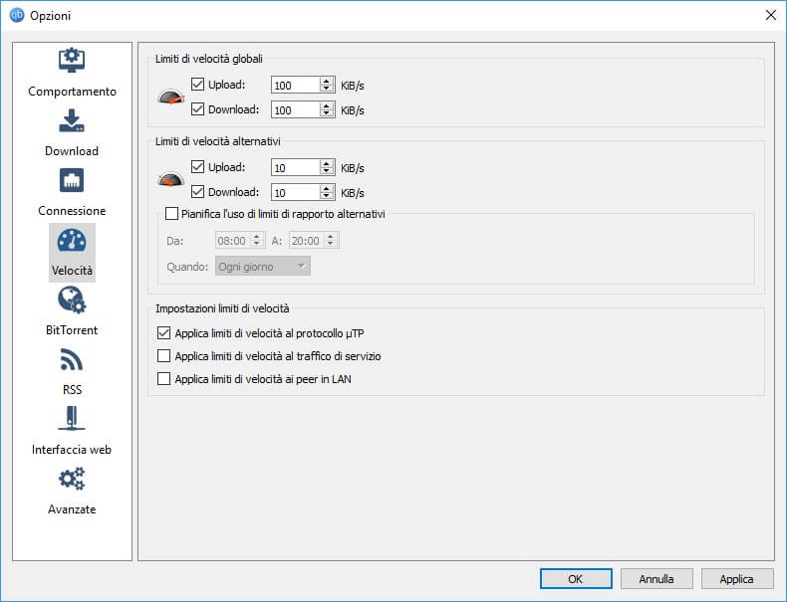This screenshot has width=787, height=602.
Task: Click the global Download 100 value field
Action: click(x=296, y=109)
